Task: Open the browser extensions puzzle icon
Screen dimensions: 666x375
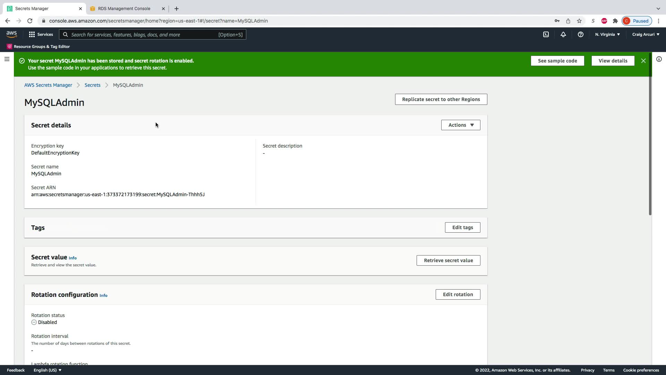Action: (x=615, y=21)
